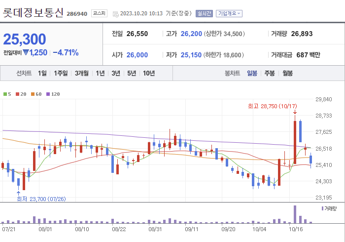
Task: Click the percent change -4.71%
Action: 66,52
